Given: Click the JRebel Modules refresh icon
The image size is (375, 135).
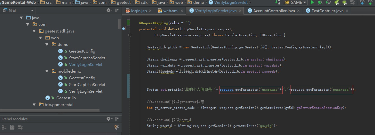Looking at the screenshot, I should [x=20, y=127].
